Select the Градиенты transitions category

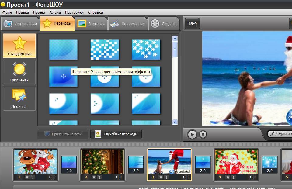(19, 72)
